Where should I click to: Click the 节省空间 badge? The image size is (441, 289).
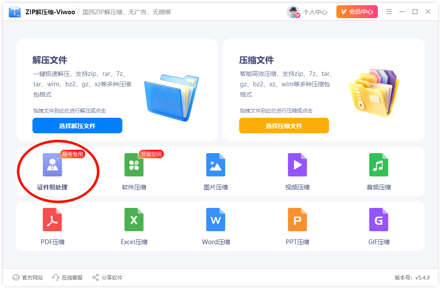click(151, 154)
